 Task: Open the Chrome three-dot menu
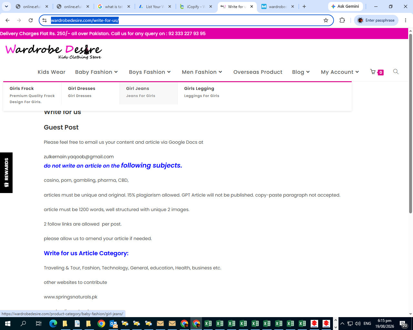[x=406, y=20]
